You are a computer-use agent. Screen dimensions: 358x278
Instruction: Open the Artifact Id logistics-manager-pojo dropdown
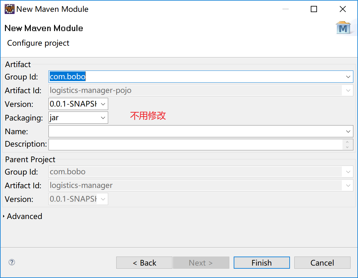pyautogui.click(x=348, y=90)
